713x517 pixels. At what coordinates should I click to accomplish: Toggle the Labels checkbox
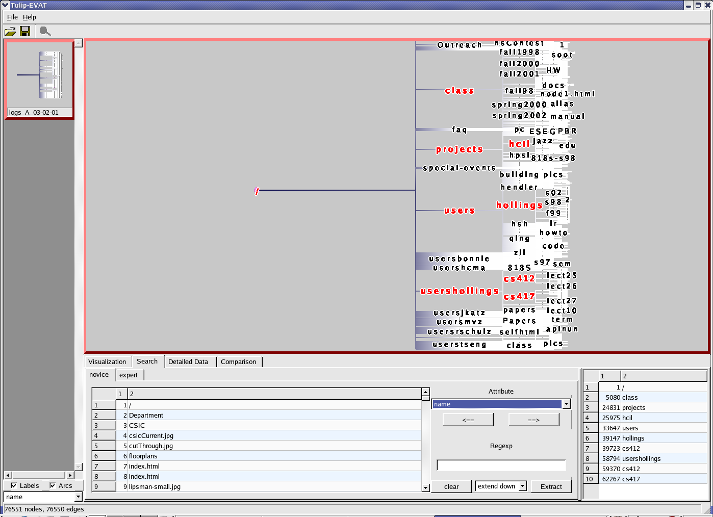tap(14, 485)
